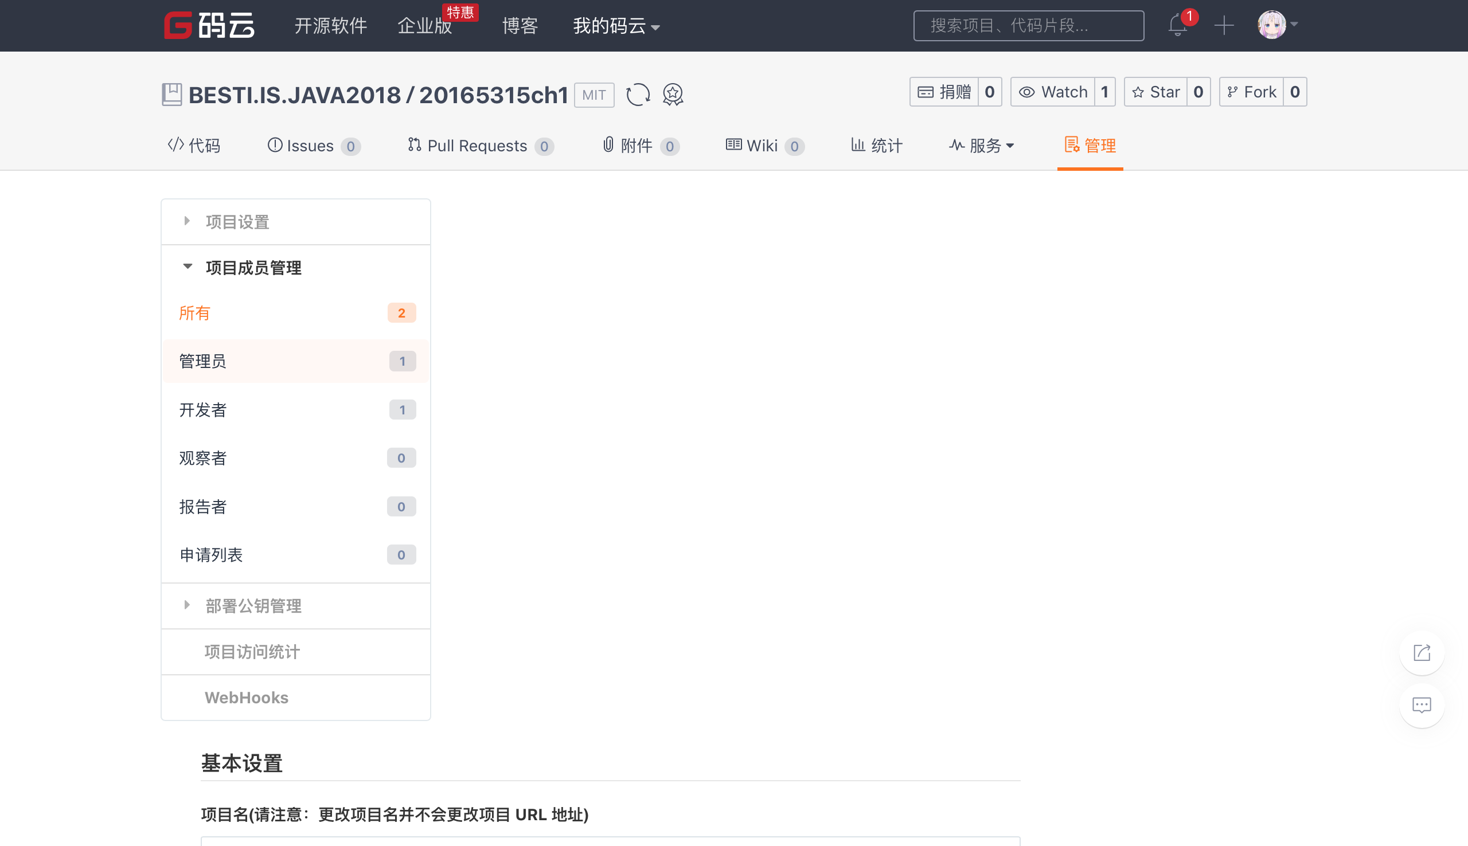Expand the 部署公钥管理 section
The image size is (1468, 846).
tap(253, 606)
